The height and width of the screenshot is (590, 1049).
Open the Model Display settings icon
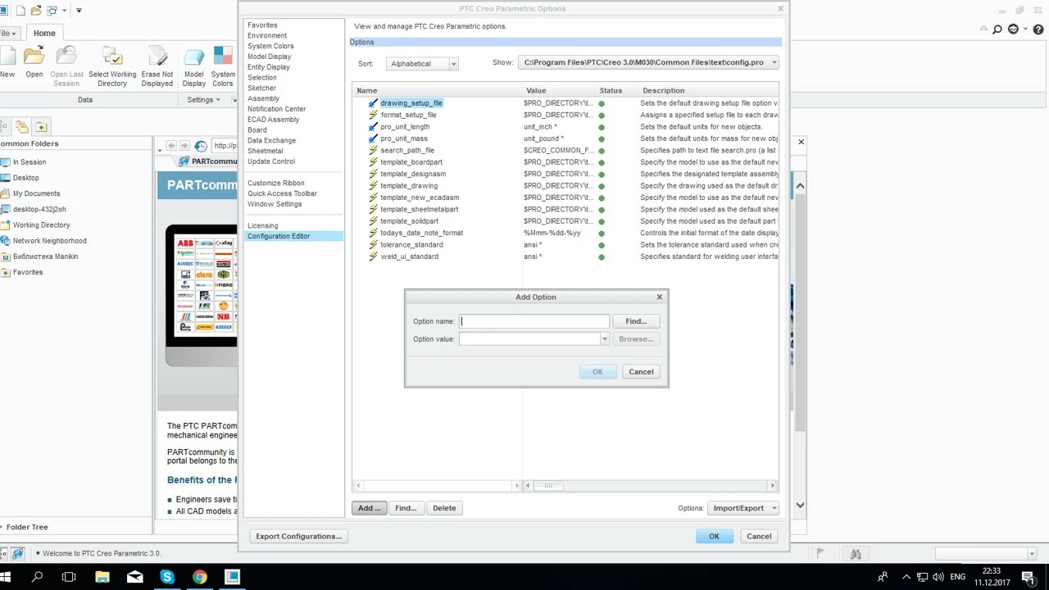pyautogui.click(x=194, y=57)
